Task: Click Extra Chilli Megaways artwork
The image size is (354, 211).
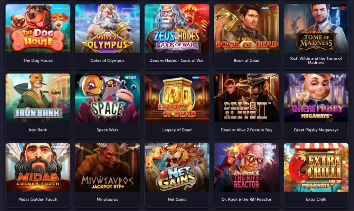Action: pos(316,167)
